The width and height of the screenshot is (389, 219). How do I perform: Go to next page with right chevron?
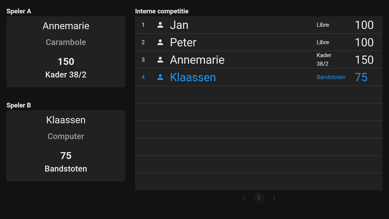(274, 198)
